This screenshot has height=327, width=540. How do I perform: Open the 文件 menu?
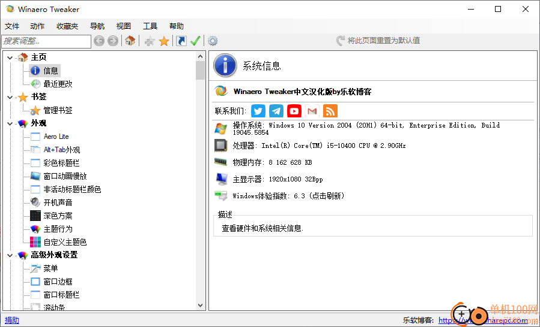click(x=13, y=26)
